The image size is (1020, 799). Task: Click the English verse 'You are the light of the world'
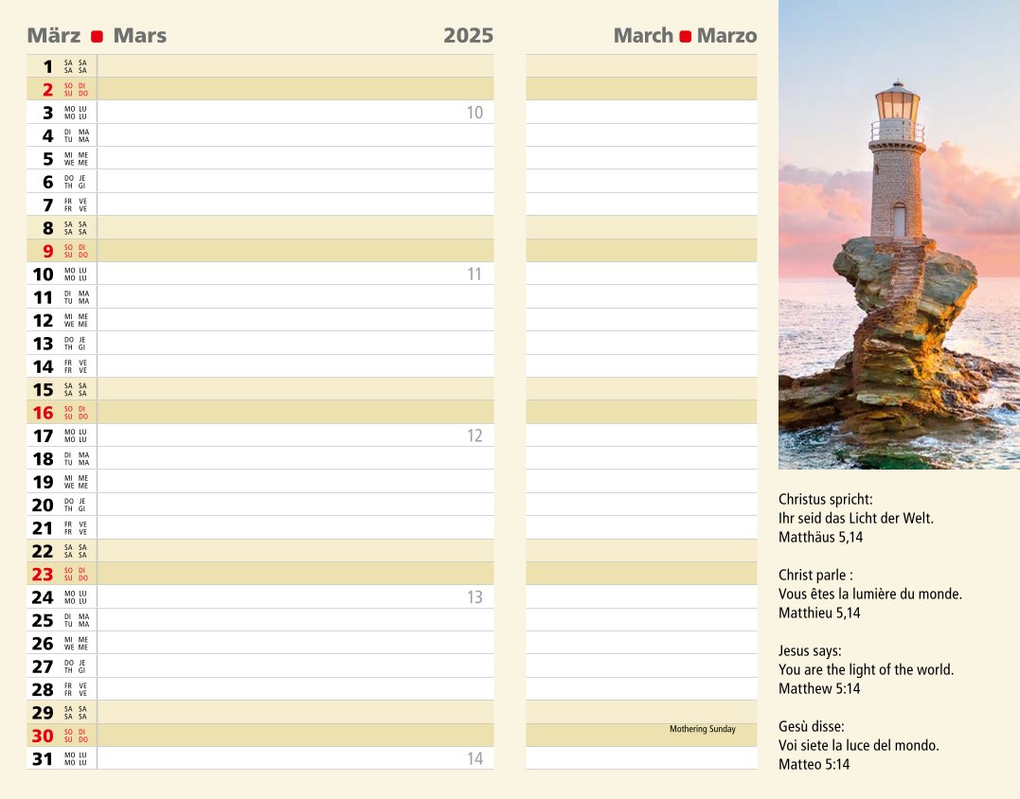tap(866, 669)
